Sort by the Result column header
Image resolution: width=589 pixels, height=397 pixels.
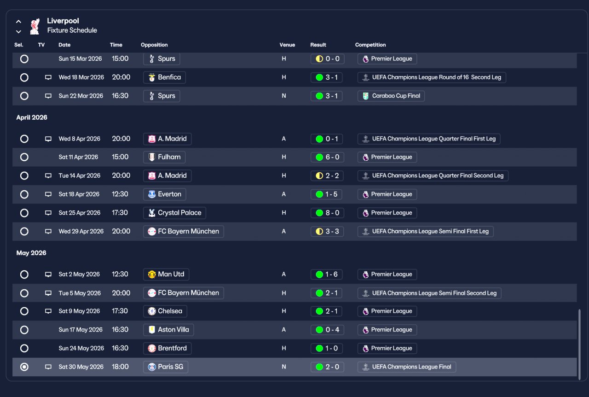coord(318,45)
